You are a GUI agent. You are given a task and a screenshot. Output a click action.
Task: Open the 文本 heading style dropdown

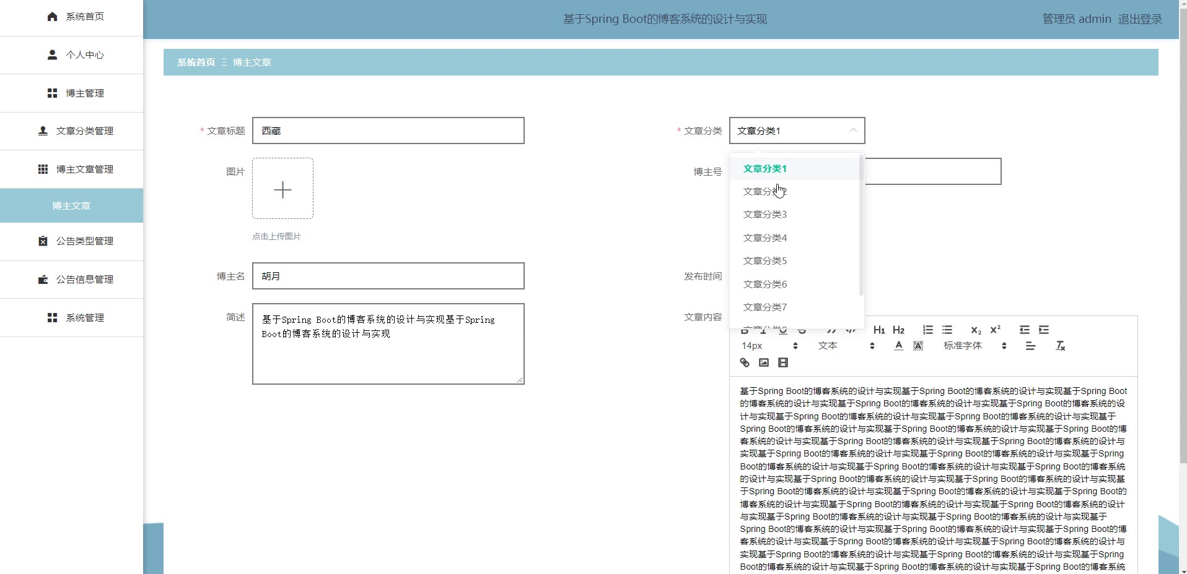846,346
